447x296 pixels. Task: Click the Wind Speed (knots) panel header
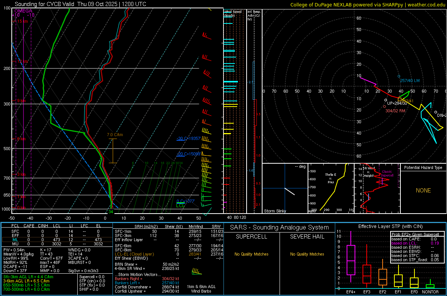click(x=233, y=13)
